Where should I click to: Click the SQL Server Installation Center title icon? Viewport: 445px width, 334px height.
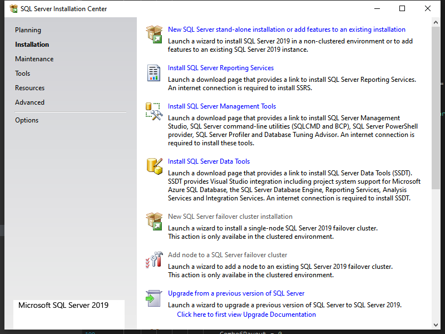tap(13, 9)
